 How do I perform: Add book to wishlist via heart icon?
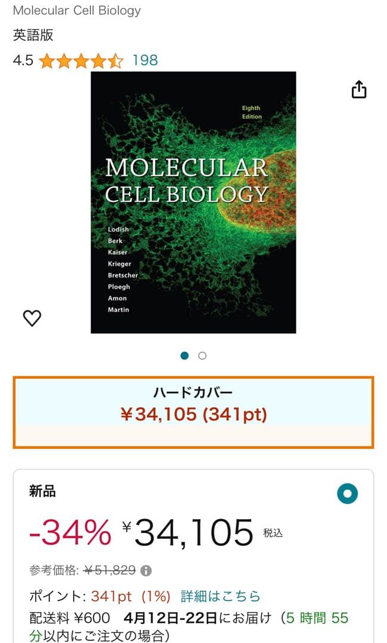32,317
